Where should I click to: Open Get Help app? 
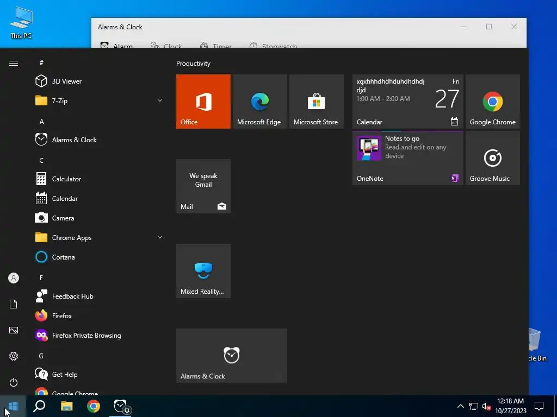(x=100, y=374)
